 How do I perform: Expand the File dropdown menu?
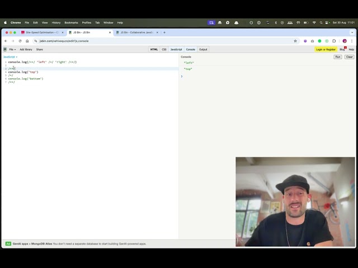pos(12,49)
